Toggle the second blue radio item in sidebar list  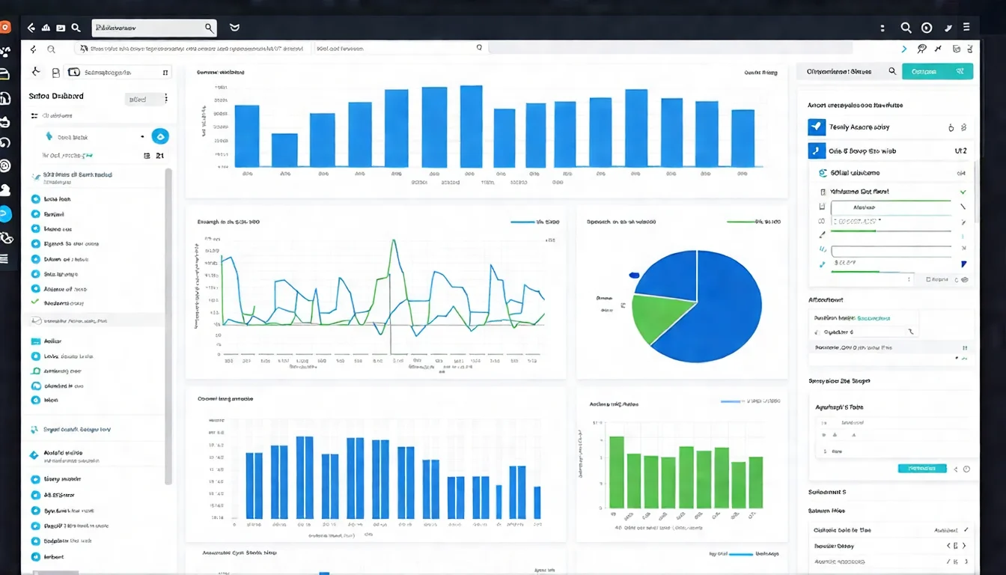pyautogui.click(x=35, y=214)
